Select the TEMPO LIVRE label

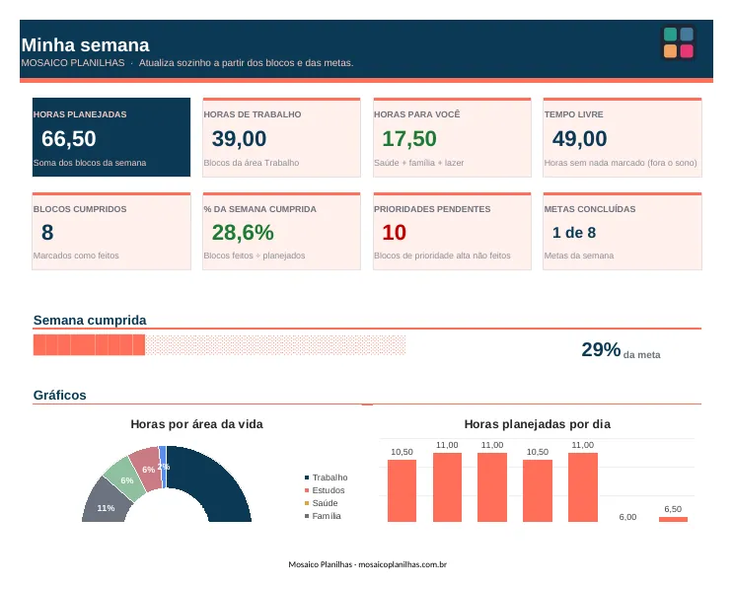573,114
